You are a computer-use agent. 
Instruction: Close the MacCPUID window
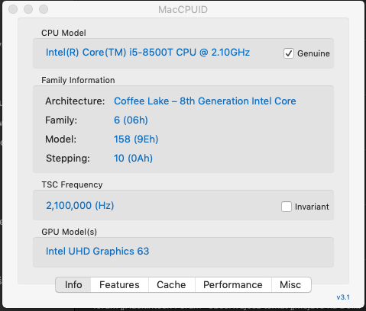click(x=13, y=9)
